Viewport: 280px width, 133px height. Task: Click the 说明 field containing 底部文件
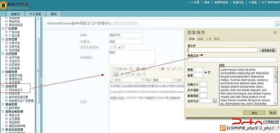[x=126, y=35]
